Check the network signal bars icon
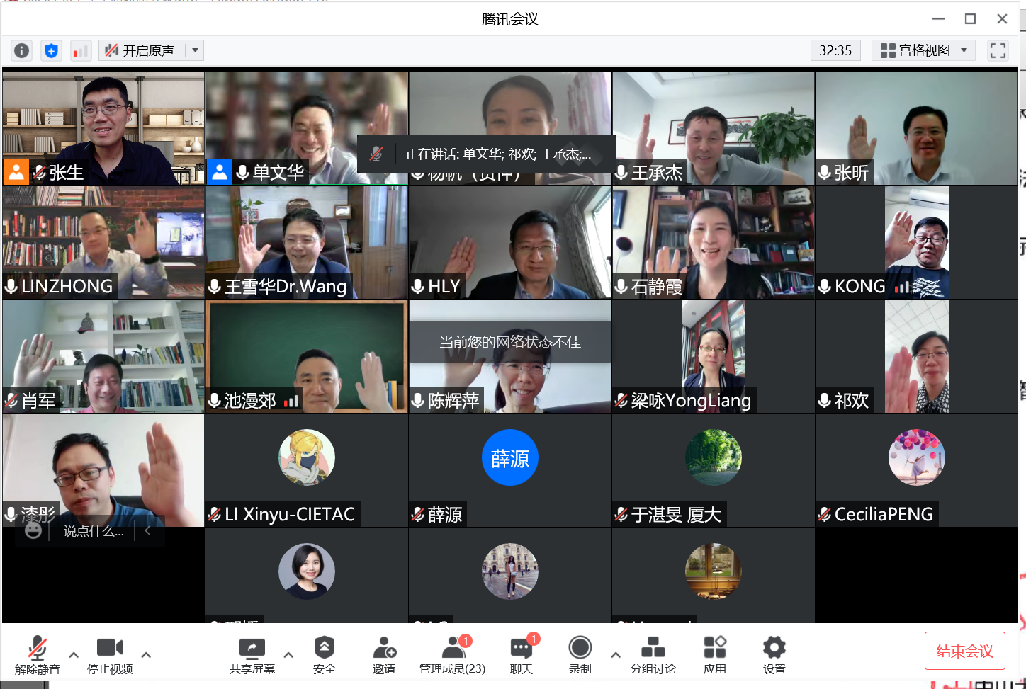 click(x=81, y=51)
